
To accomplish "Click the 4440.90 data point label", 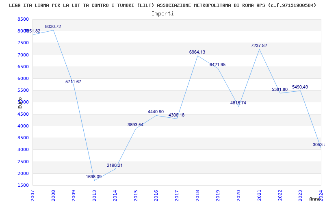I will click(156, 112).
